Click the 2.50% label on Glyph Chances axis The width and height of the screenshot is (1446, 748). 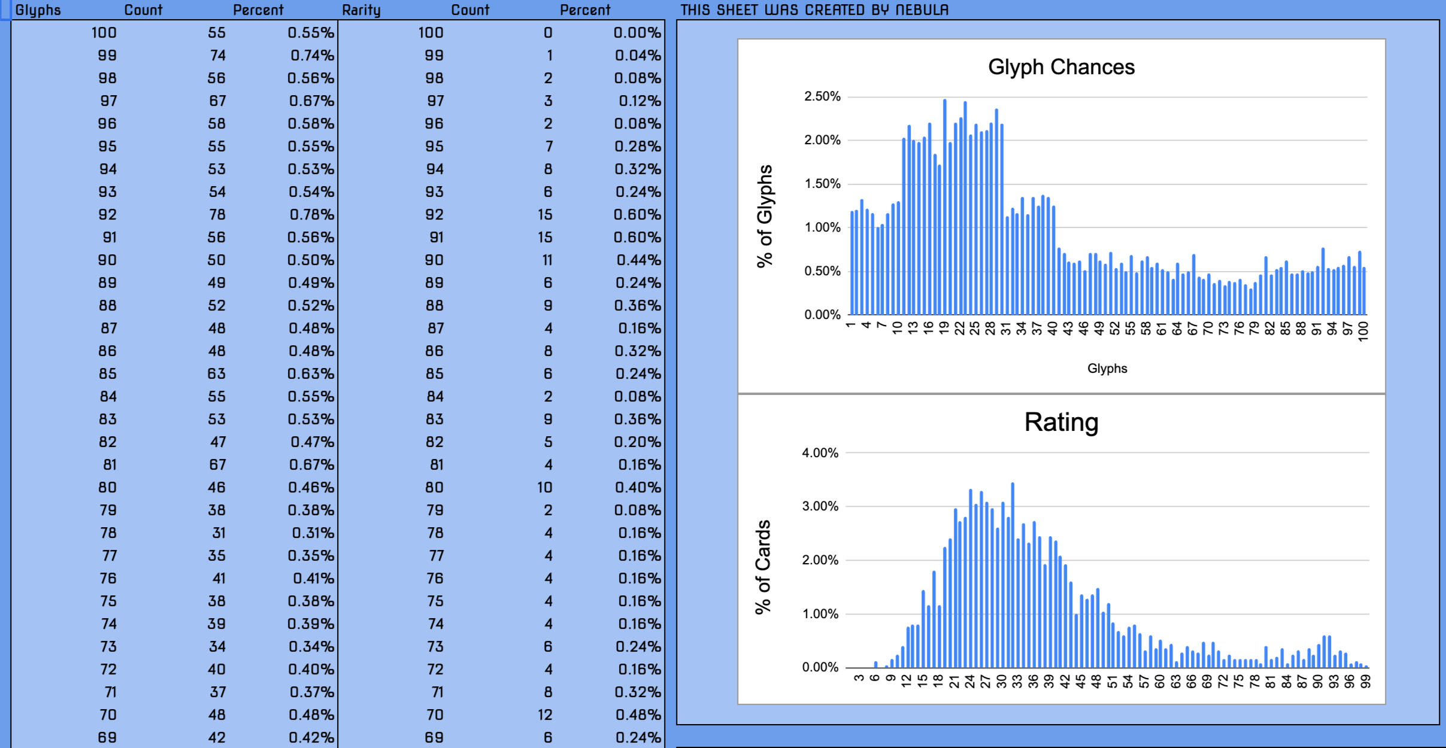822,96
